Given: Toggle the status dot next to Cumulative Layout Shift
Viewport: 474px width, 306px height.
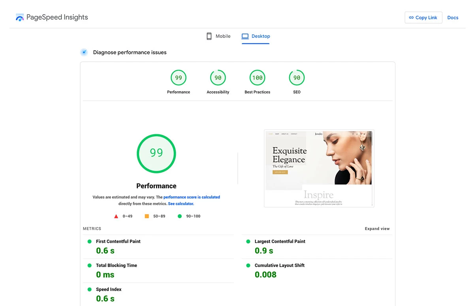Looking at the screenshot, I should click(x=248, y=265).
